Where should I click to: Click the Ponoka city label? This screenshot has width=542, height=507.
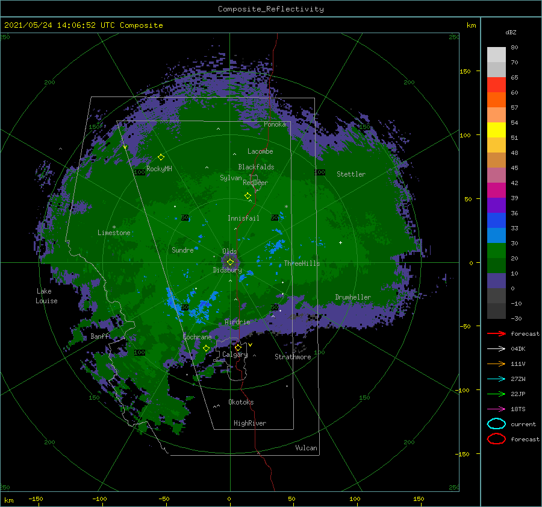[x=275, y=124]
